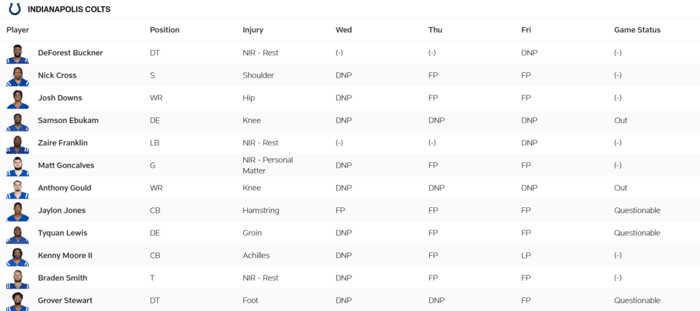Click the Jaylon Jones name link
The width and height of the screenshot is (700, 311).
62,211
